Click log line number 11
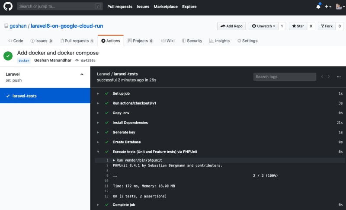The image size is (346, 210). [x=106, y=186]
